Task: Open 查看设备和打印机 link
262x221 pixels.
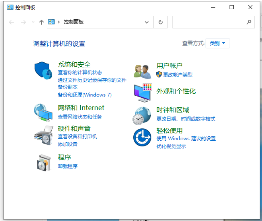Action: [x=77, y=136]
